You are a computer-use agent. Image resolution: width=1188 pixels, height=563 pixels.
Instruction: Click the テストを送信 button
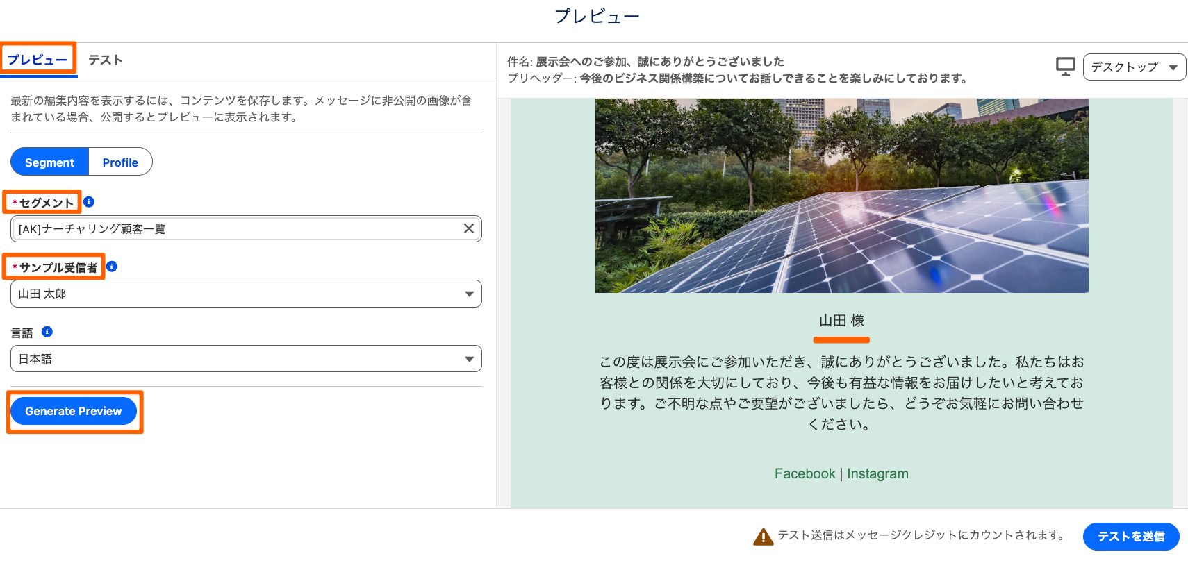pos(1131,537)
